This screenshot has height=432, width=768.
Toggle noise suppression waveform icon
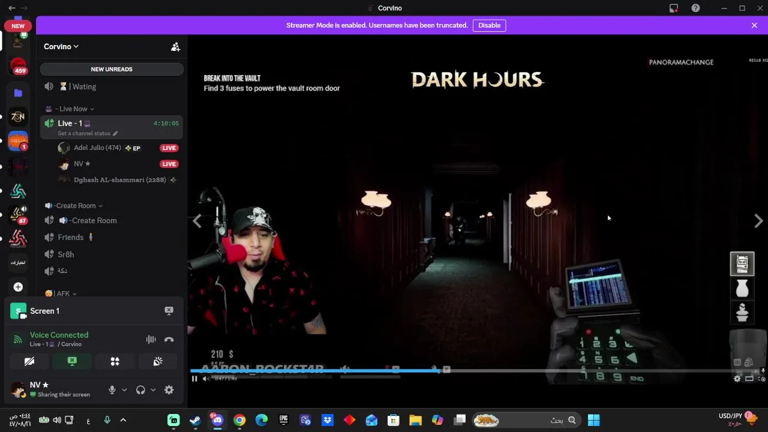[x=151, y=339]
